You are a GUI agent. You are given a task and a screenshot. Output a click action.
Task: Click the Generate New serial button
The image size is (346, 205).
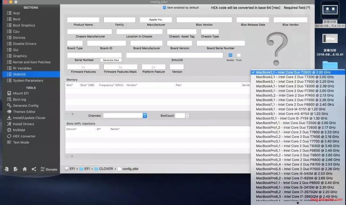[x=111, y=60]
